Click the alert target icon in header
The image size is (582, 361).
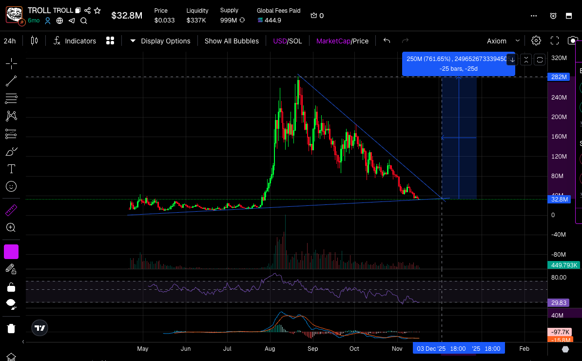click(553, 16)
